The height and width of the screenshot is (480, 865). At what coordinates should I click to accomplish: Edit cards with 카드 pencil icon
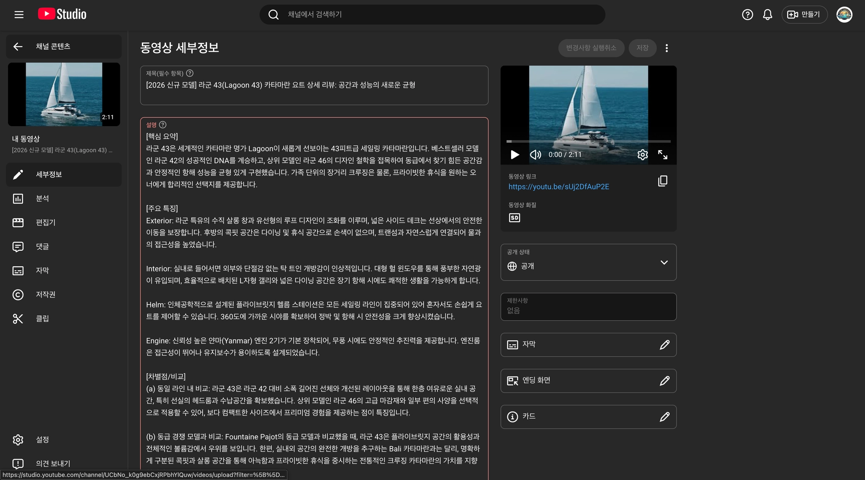[664, 417]
